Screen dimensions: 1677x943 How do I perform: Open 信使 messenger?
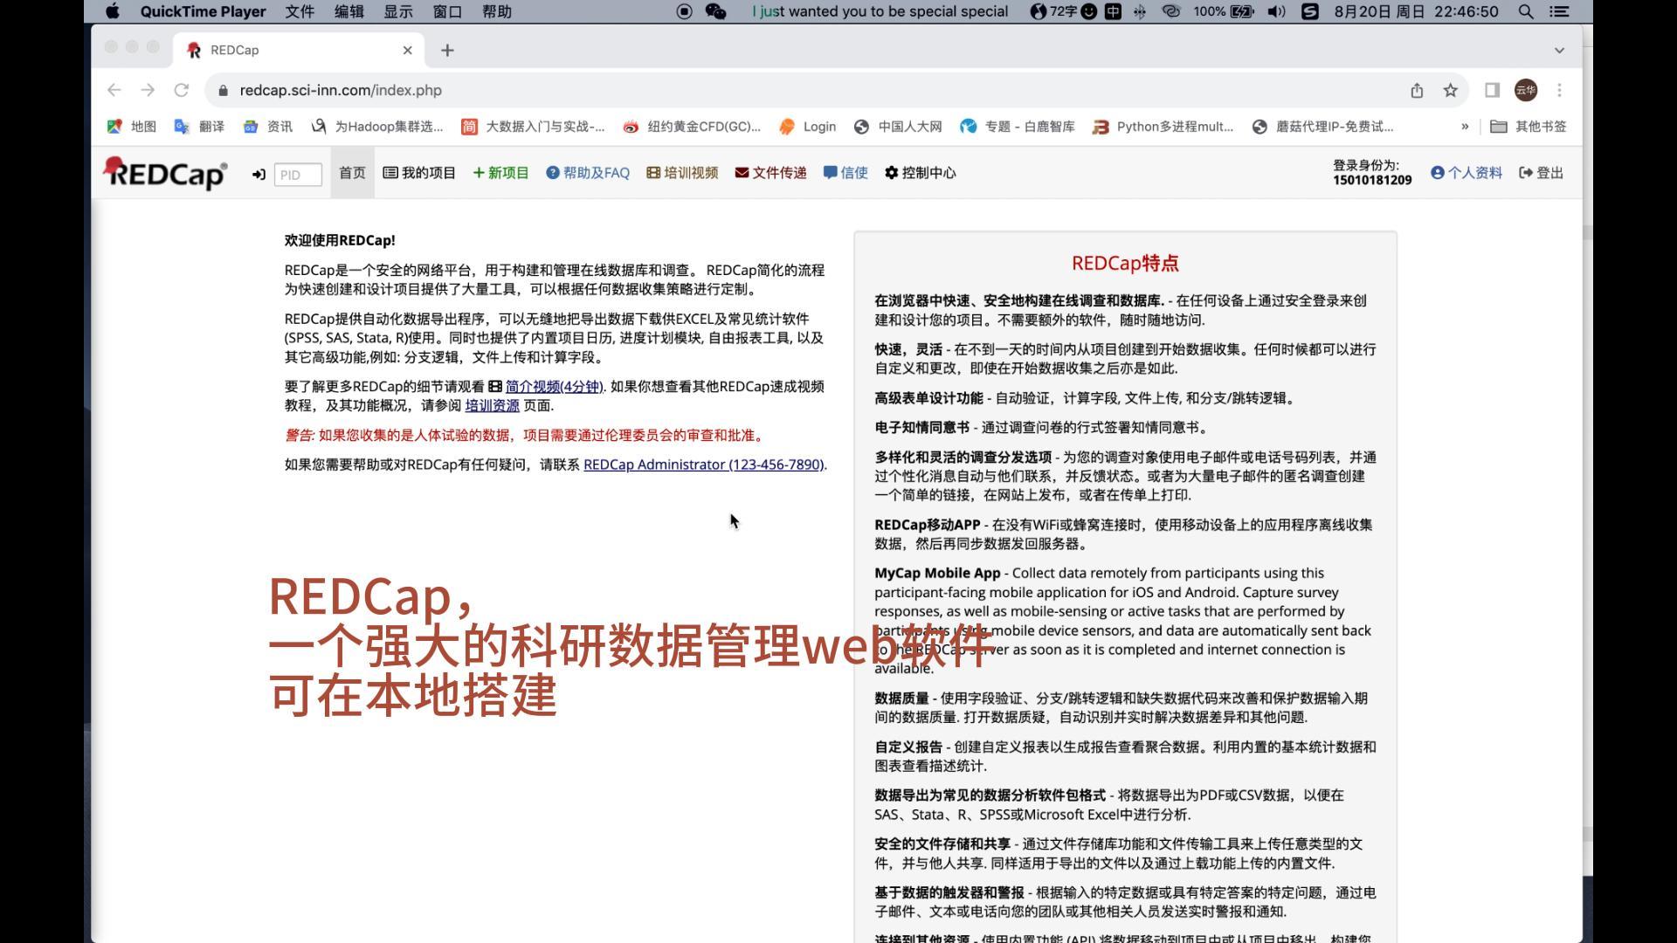pyautogui.click(x=845, y=173)
